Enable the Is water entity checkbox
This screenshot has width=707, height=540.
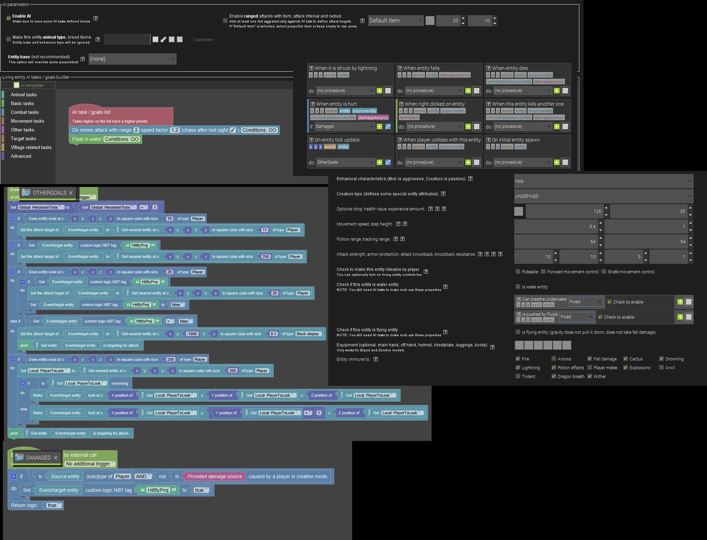point(518,287)
